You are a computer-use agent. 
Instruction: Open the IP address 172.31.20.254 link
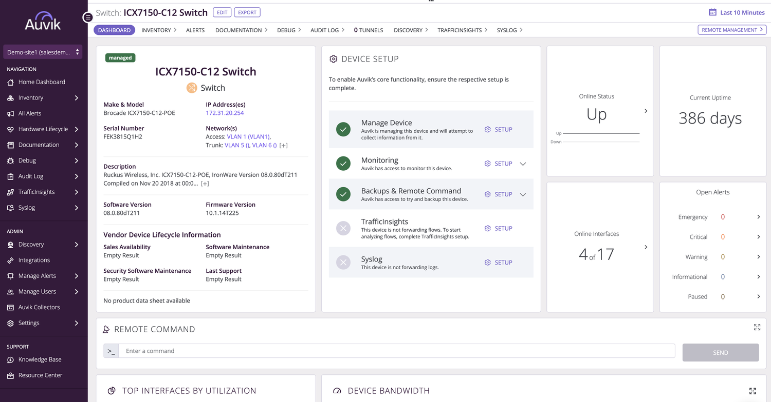pos(225,113)
